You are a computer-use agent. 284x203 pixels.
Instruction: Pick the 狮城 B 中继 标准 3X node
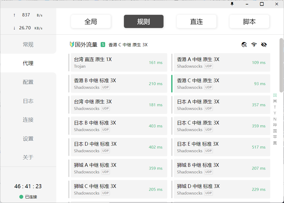pyautogui.click(x=222, y=168)
